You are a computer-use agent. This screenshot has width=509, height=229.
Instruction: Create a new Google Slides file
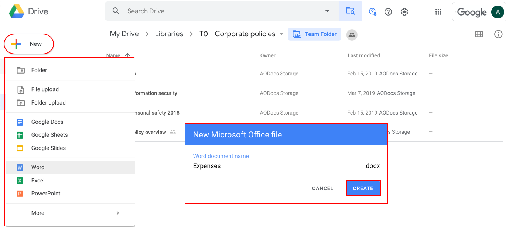tap(69, 148)
